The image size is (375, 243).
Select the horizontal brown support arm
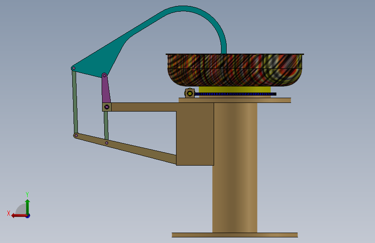(144, 107)
